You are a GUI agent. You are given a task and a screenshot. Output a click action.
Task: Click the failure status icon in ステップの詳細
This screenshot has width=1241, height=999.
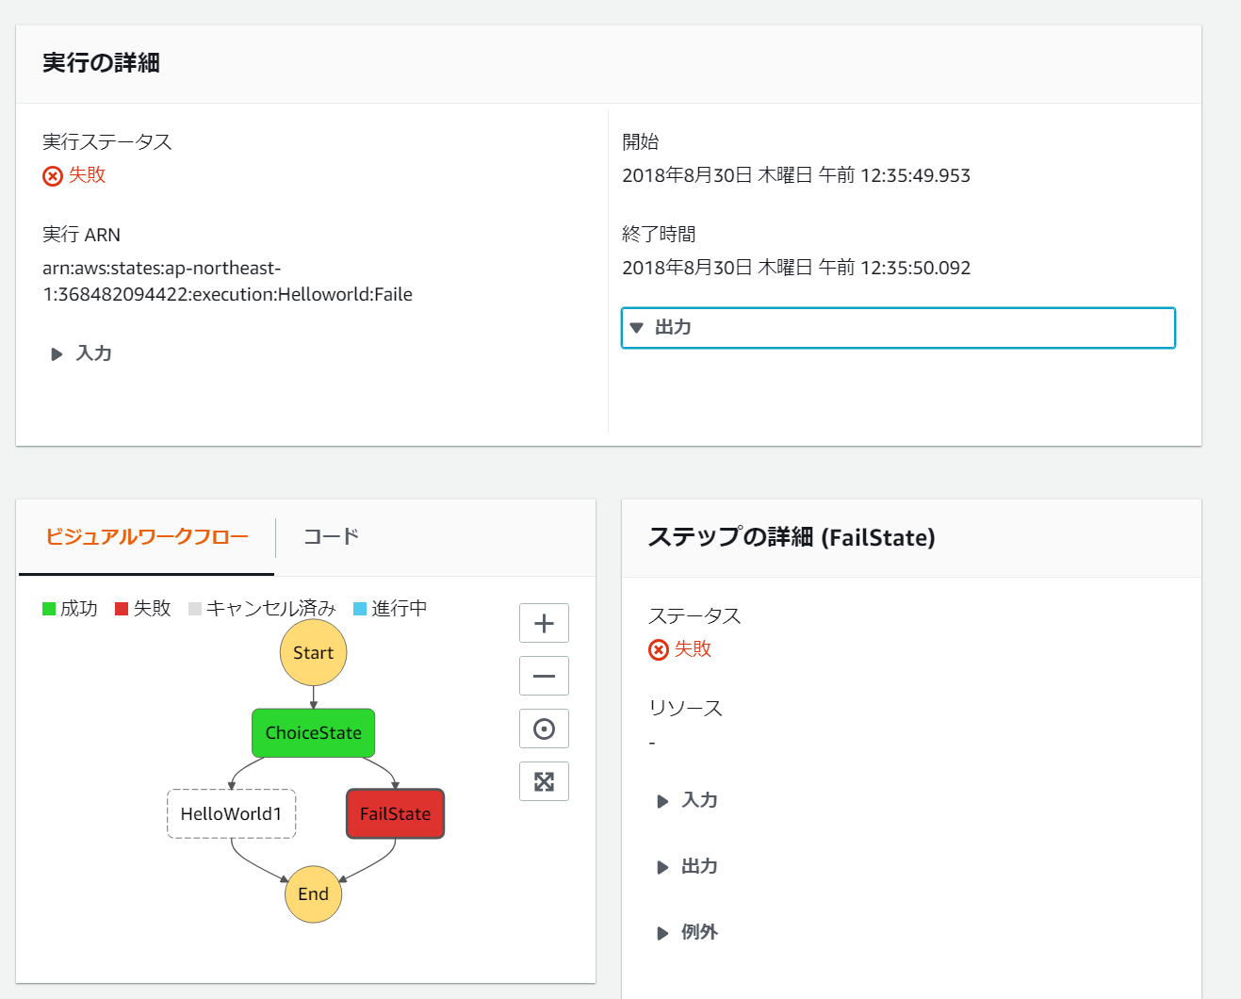pyautogui.click(x=658, y=649)
